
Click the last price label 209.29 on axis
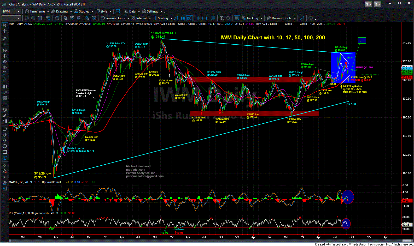click(407, 71)
